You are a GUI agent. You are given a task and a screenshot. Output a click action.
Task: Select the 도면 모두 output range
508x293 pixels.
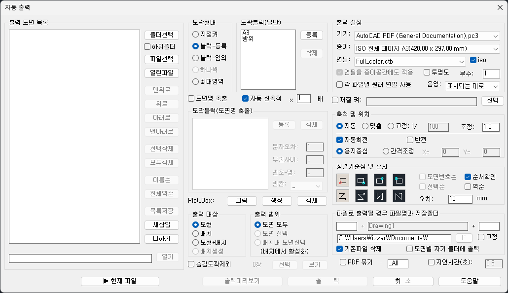coord(271,224)
